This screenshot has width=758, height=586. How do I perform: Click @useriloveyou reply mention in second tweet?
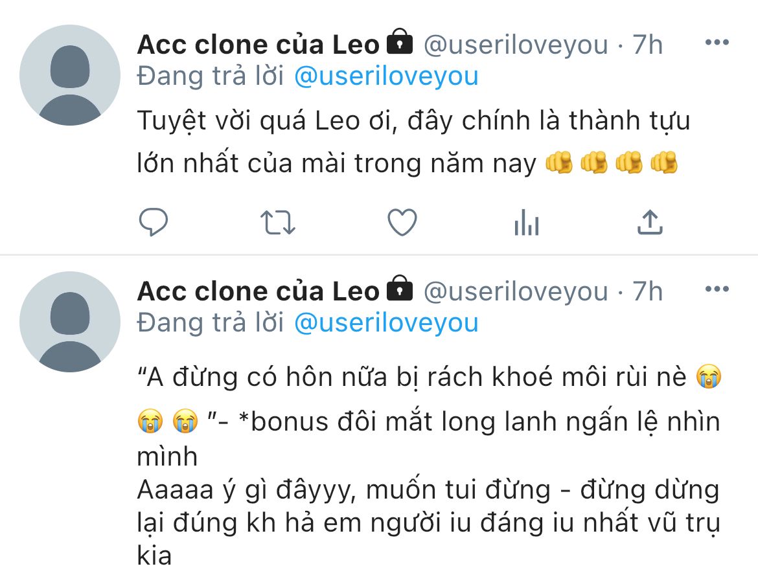pos(386,322)
